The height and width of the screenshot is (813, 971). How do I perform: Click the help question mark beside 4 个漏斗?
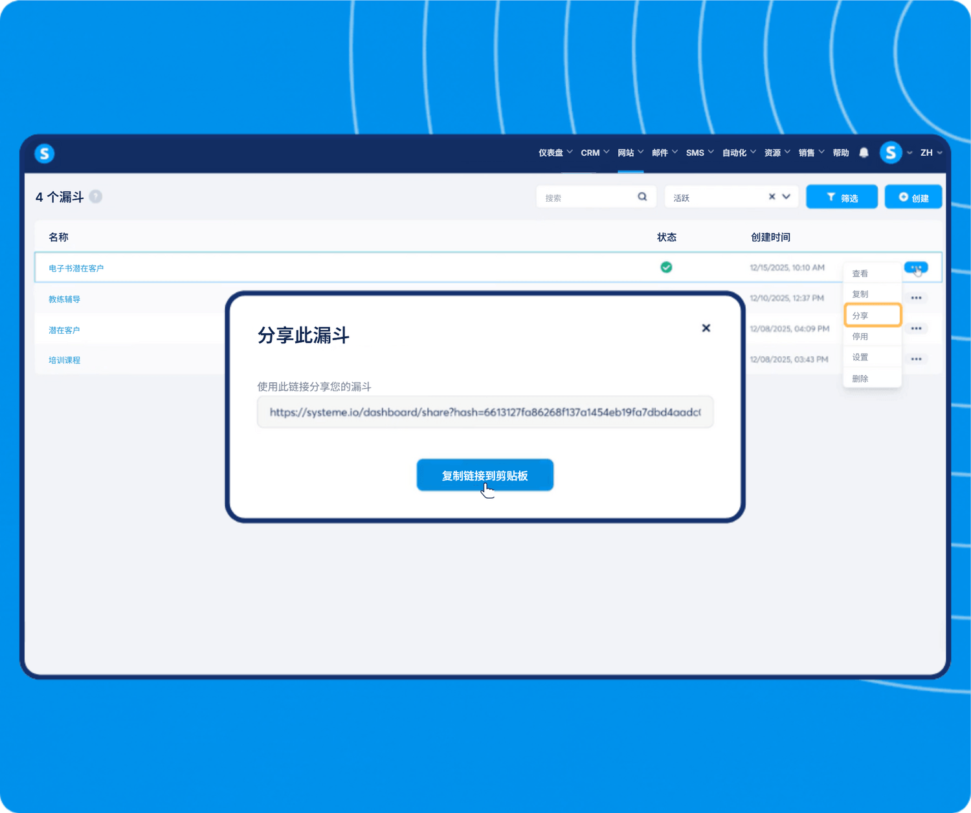[x=96, y=197]
